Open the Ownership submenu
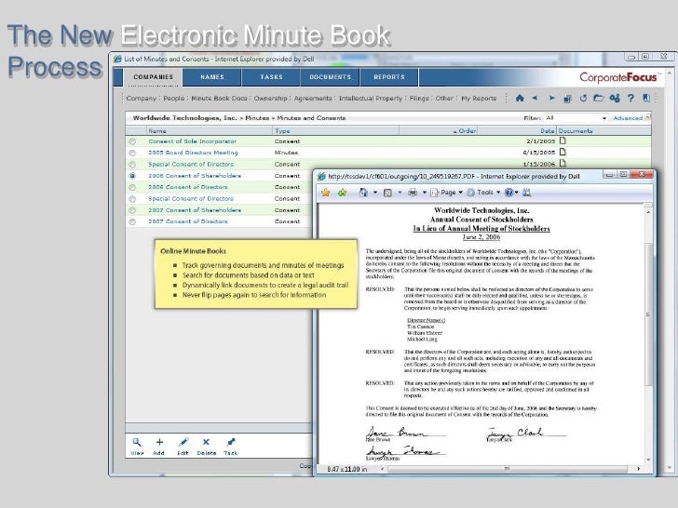This screenshot has height=508, width=678. point(270,99)
